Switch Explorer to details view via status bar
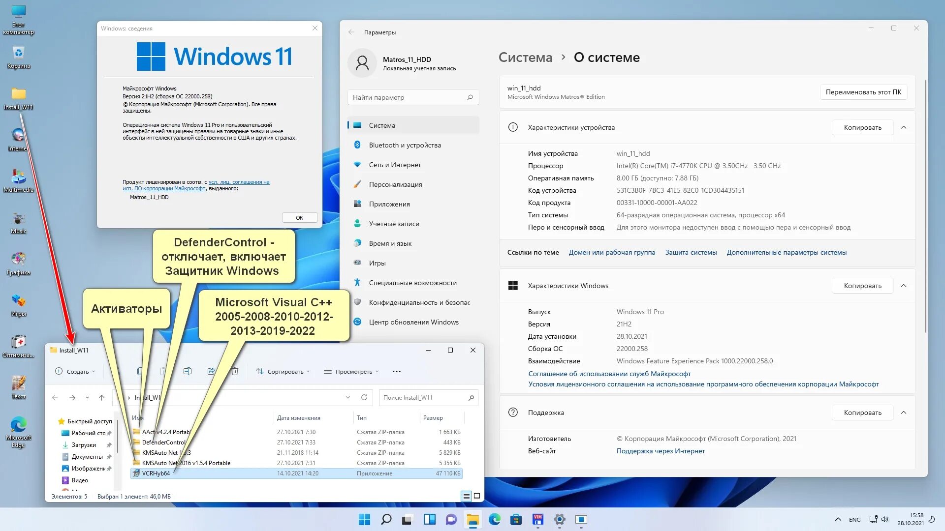 click(x=467, y=496)
